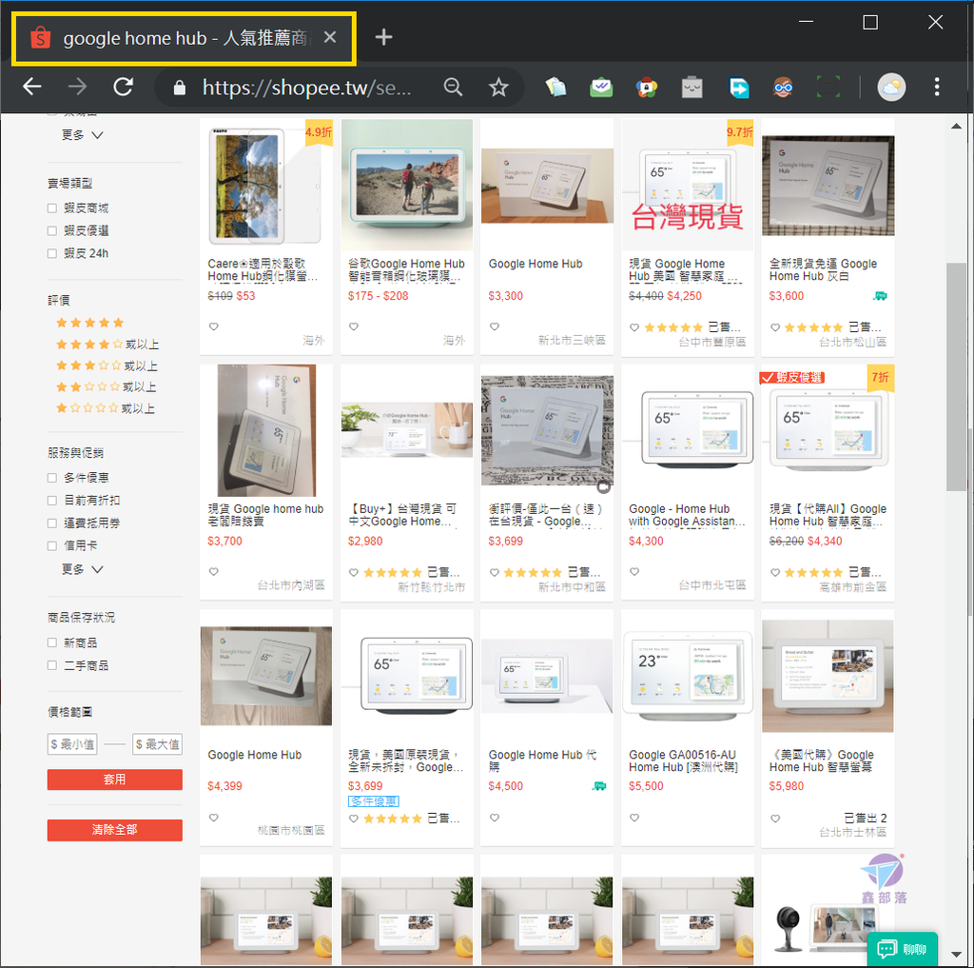974x968 pixels.
Task: Open the Chrome three-dot menu
Action: coord(937,87)
